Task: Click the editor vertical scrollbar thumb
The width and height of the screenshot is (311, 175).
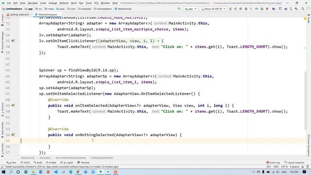Action: tap(305, 100)
